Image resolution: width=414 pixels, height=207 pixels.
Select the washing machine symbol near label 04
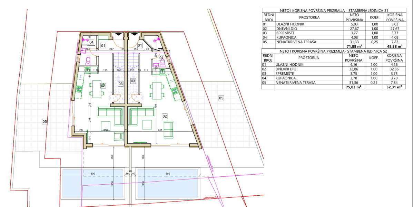click(x=83, y=50)
